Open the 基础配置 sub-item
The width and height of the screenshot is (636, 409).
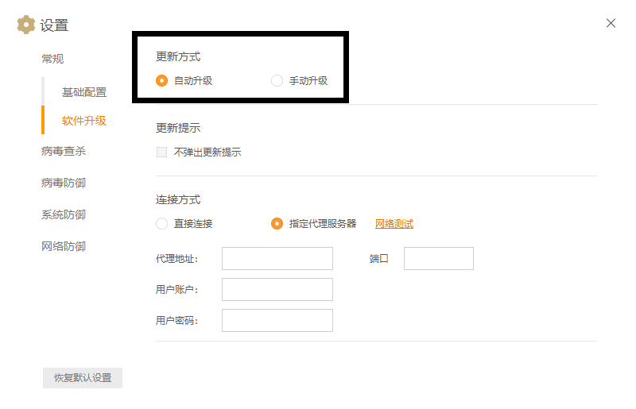(x=84, y=92)
